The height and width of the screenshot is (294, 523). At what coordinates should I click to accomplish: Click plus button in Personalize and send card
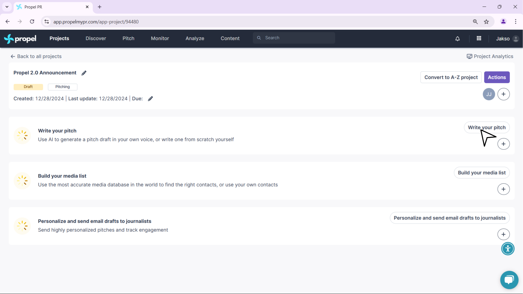click(x=504, y=234)
